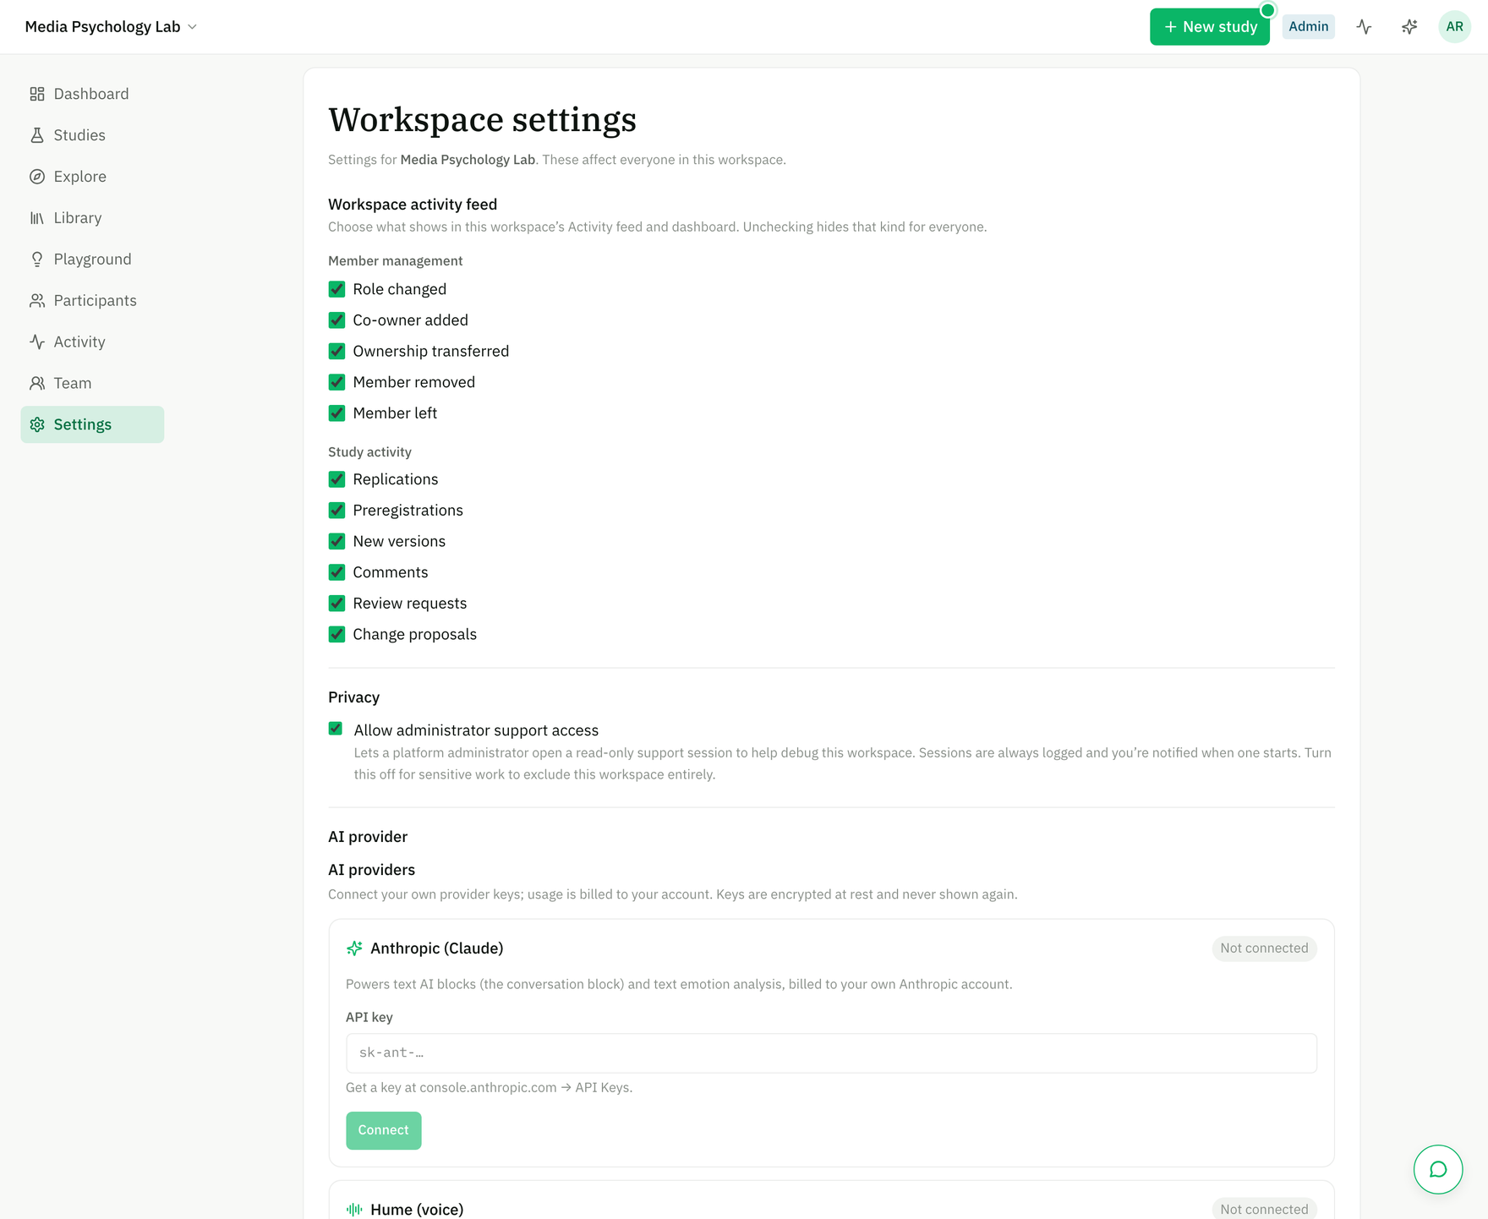The width and height of the screenshot is (1488, 1219).
Task: Create a New study
Action: point(1209,27)
